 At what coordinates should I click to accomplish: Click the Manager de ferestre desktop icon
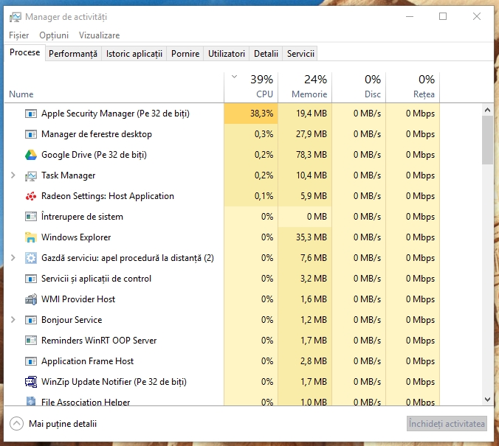coord(31,134)
